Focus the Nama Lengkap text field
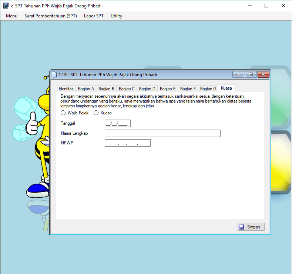The image size is (292, 274). 162,133
